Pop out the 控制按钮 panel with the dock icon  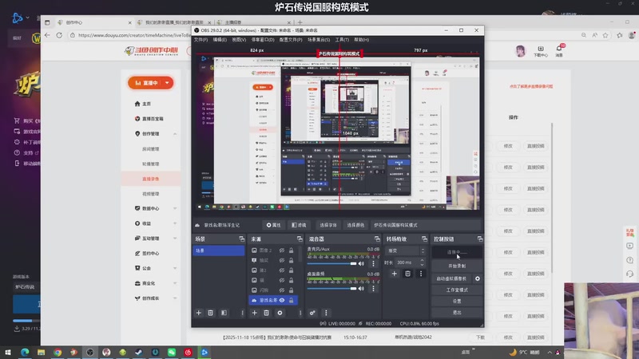(480, 239)
